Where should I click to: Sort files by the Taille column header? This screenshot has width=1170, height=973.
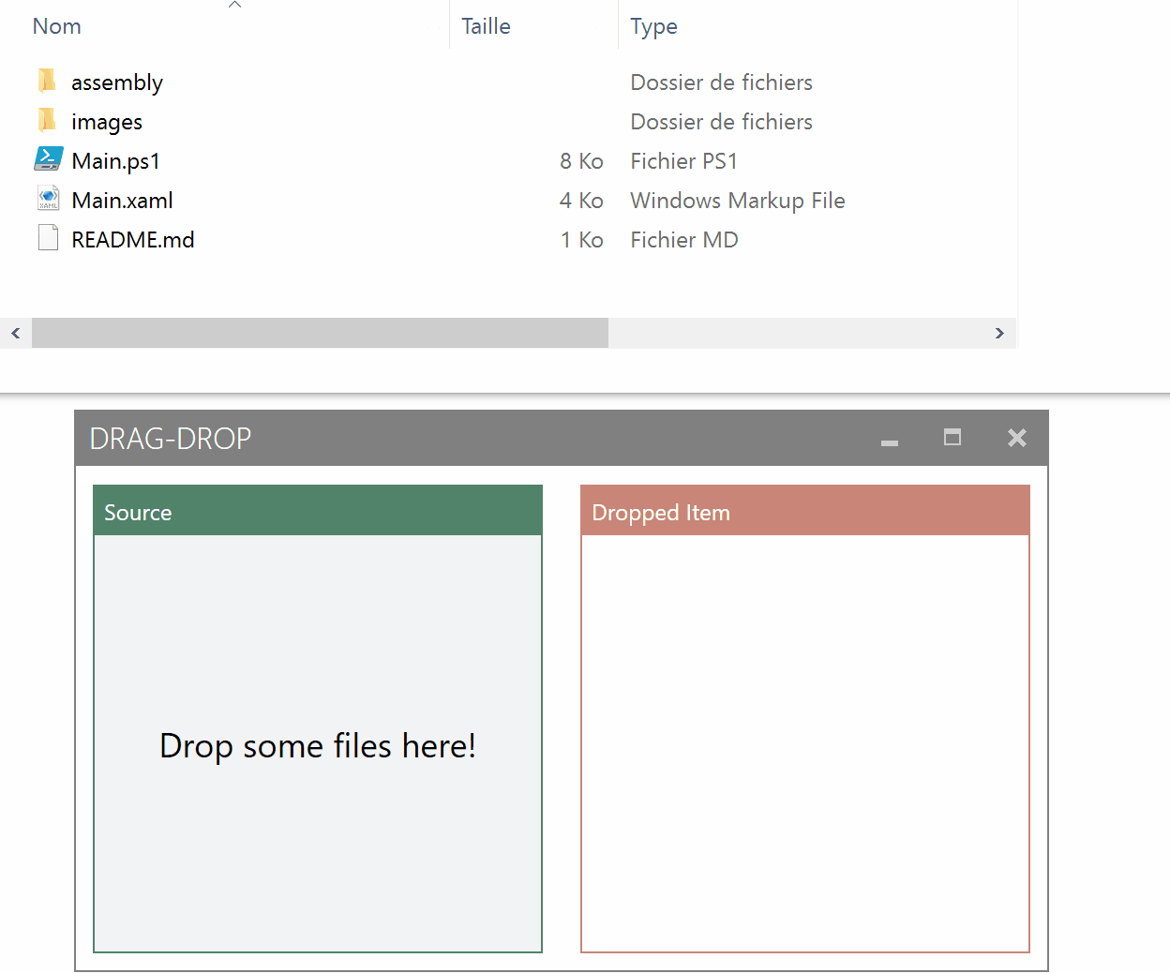coord(486,26)
